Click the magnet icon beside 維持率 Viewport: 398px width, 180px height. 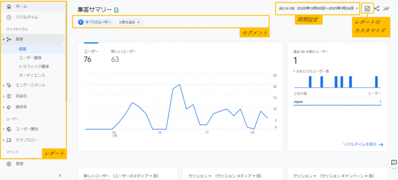tap(9, 107)
